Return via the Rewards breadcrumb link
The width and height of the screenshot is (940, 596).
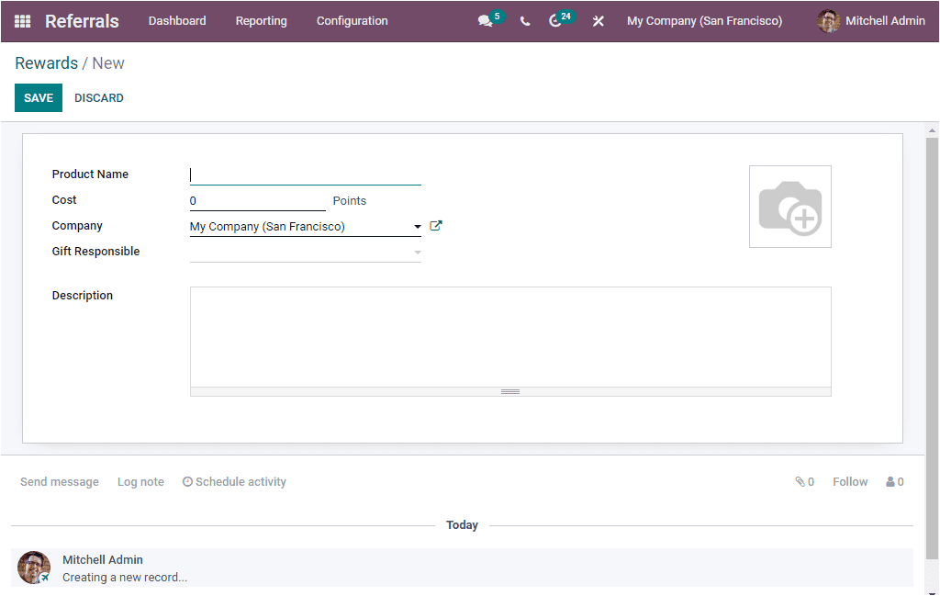click(46, 62)
